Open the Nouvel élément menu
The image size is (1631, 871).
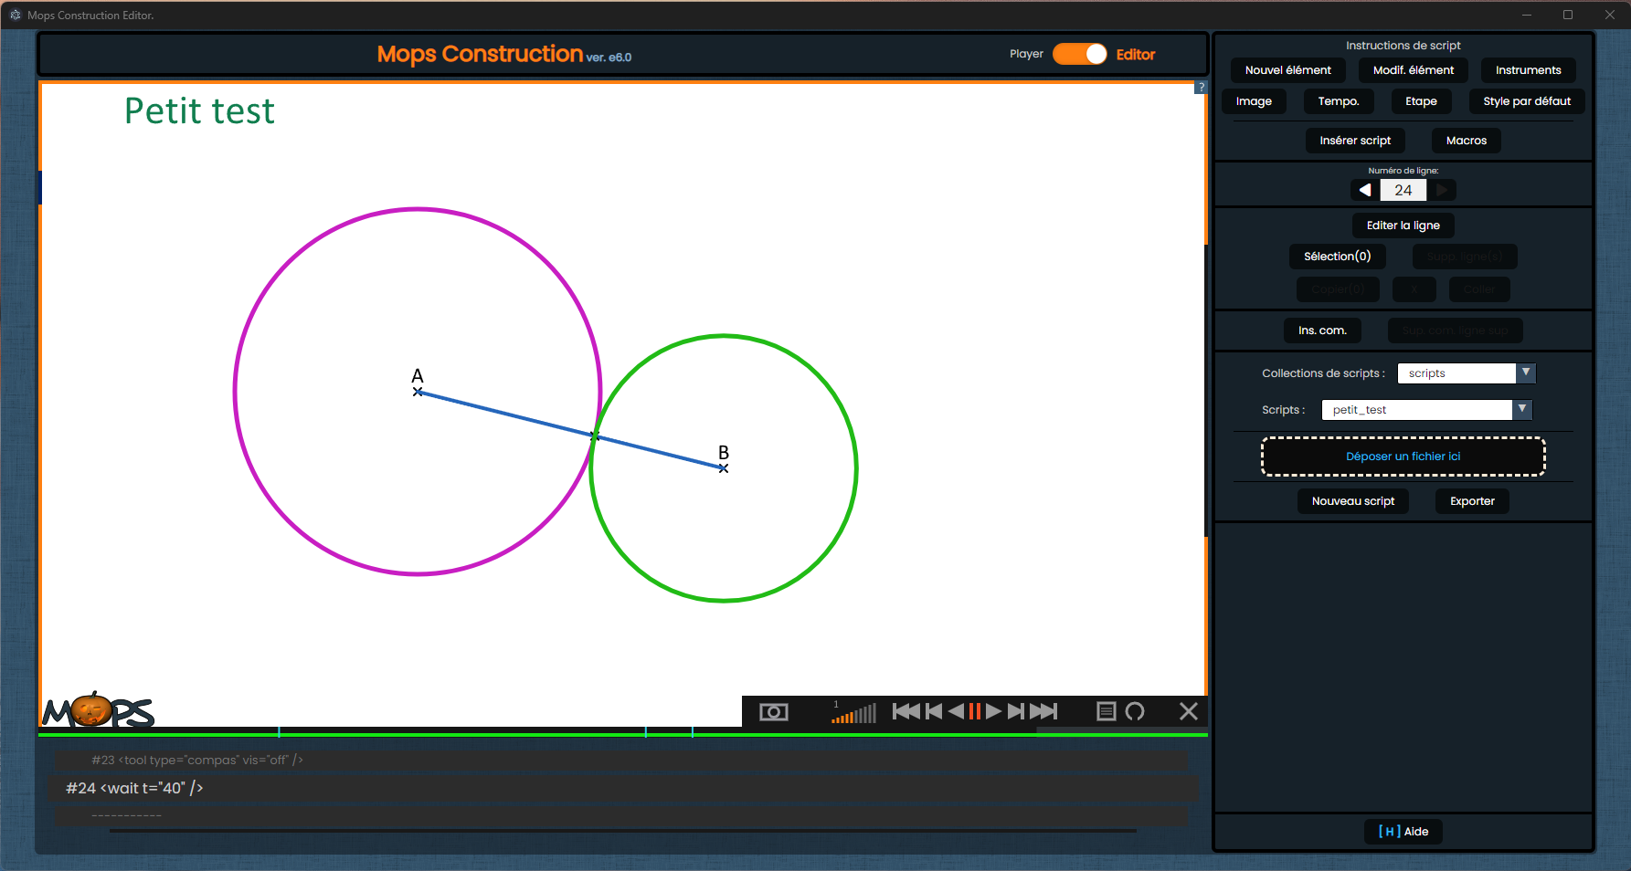point(1287,70)
